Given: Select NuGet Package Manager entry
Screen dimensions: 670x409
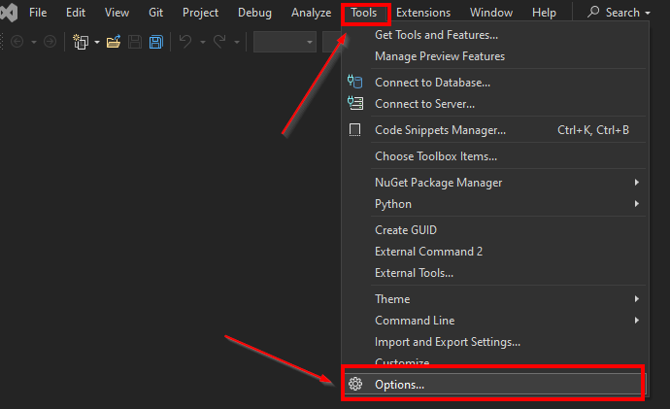Looking at the screenshot, I should click(x=495, y=183).
